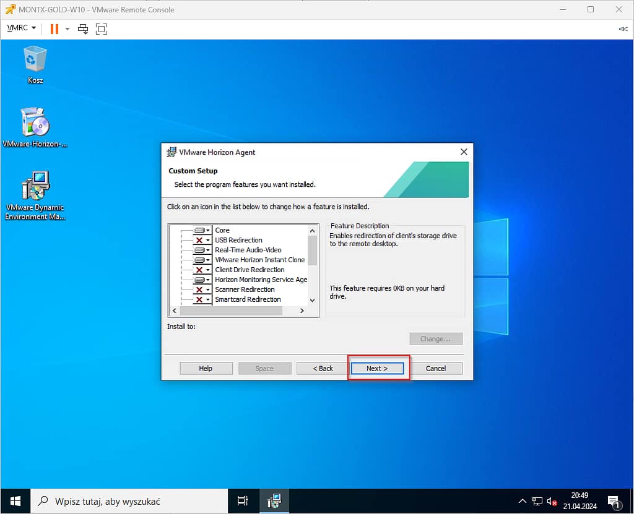Open USB Redirection feature install dropdown
634x514 pixels.
(202, 240)
